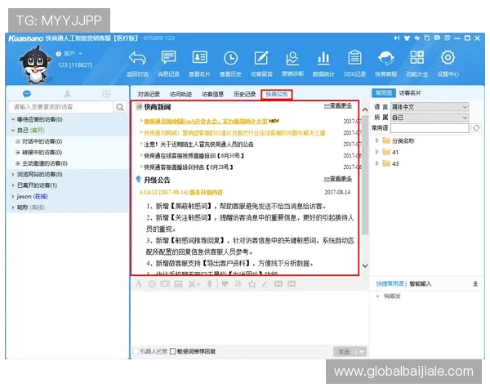Viewport: 490px width, 392px height.
Task: Expand the folder named 41
Action: pyautogui.click(x=376, y=152)
